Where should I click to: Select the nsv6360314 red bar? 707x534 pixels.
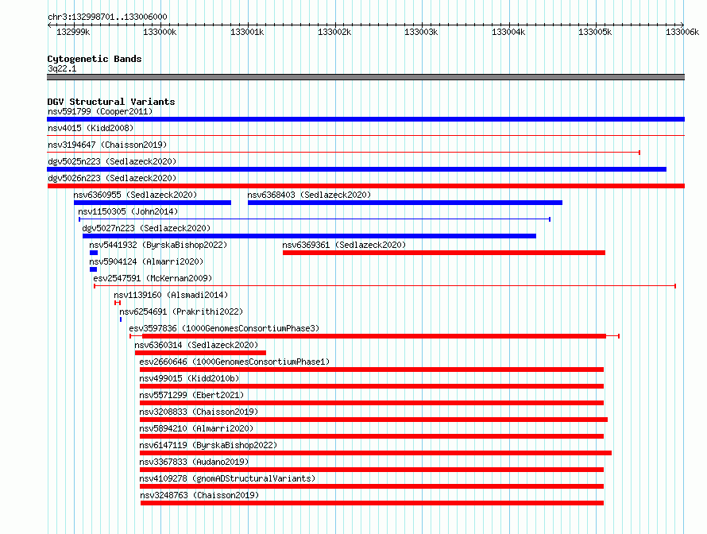[x=200, y=353]
